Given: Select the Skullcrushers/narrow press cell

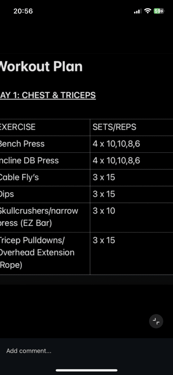Looking at the screenshot, I should point(45,217).
